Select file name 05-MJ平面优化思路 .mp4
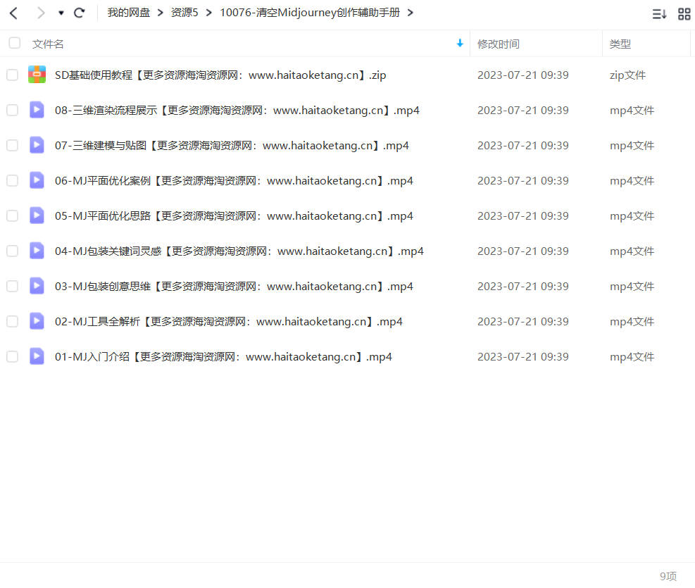Viewport: 695px width, 588px height. (x=234, y=215)
